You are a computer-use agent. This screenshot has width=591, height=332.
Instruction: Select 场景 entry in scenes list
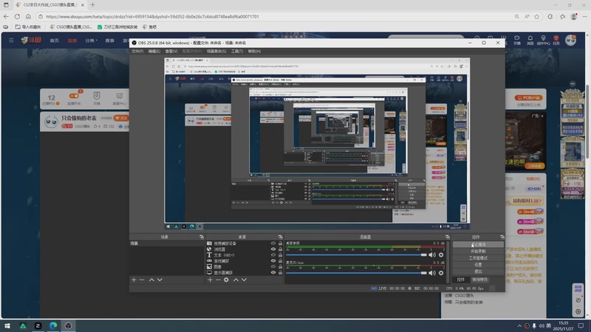(x=166, y=243)
